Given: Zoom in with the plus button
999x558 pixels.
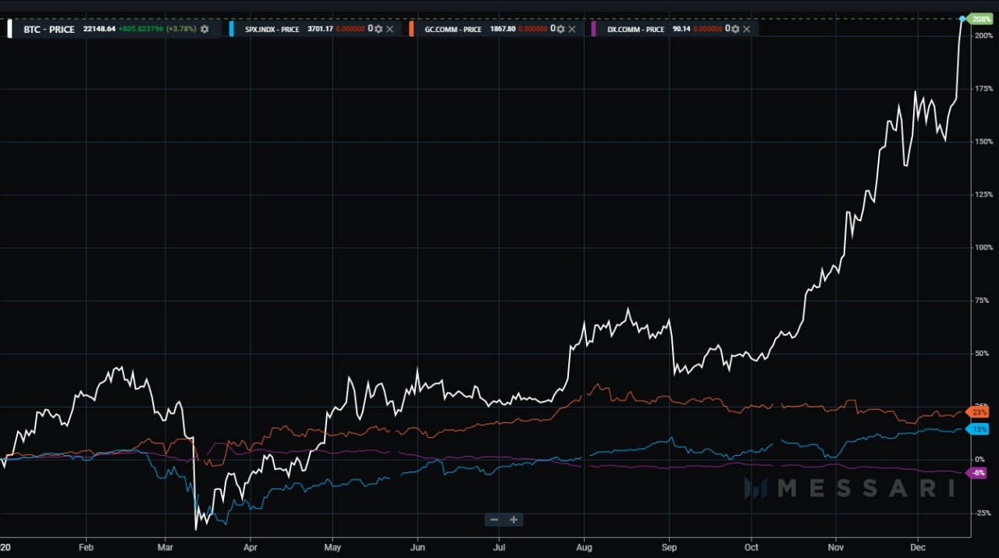Looking at the screenshot, I should pyautogui.click(x=514, y=520).
